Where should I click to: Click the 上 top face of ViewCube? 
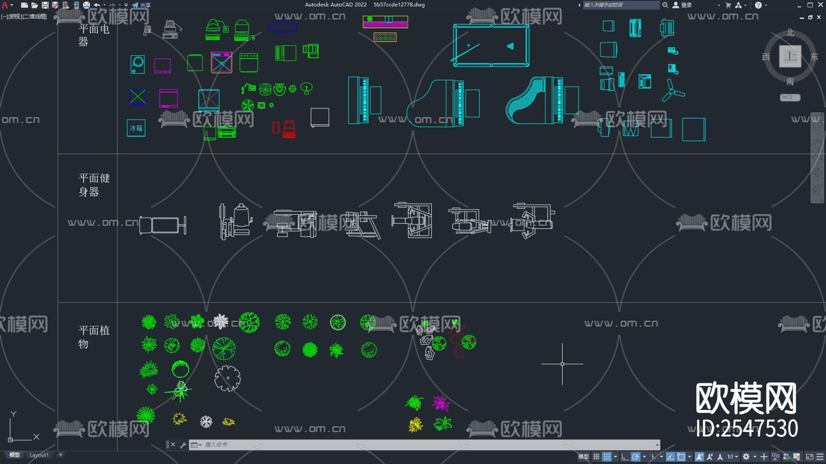pos(790,56)
